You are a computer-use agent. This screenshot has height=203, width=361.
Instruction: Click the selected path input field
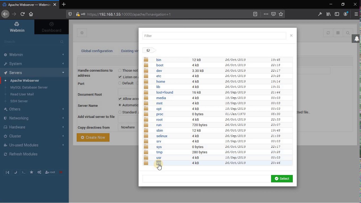(206, 178)
